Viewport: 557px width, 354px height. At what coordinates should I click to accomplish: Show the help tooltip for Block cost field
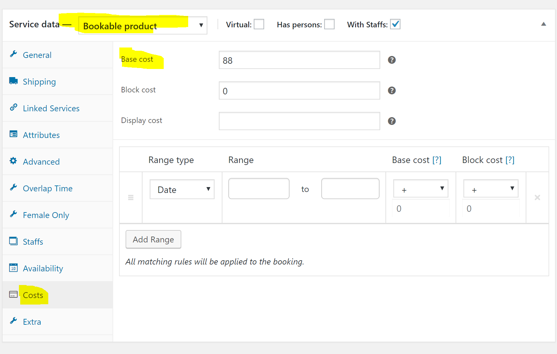tap(392, 90)
